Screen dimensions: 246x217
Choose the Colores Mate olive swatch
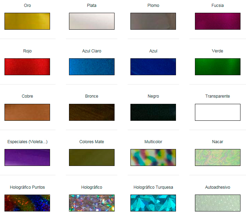[92, 157]
